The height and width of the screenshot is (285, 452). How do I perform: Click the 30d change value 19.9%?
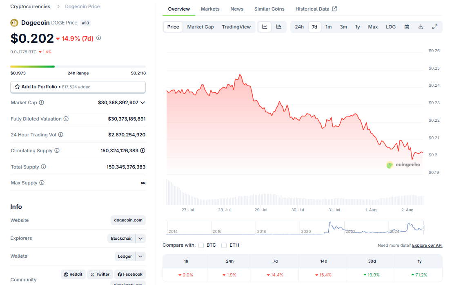tap(371, 275)
